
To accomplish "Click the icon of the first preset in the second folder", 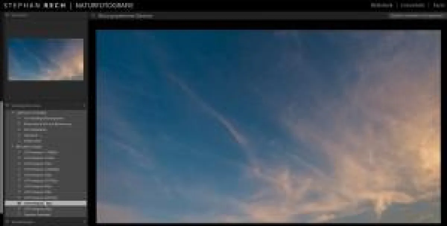I will click(20, 152).
